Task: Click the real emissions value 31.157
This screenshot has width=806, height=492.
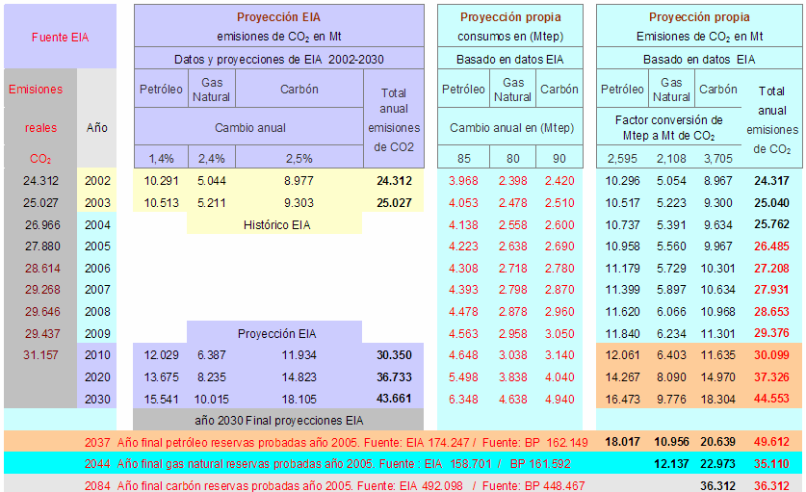Action: click(40, 355)
